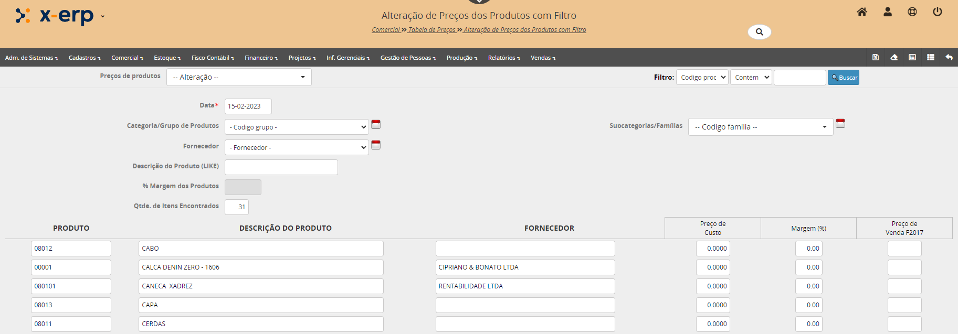Image resolution: width=958 pixels, height=334 pixels.
Task: Click the icon beside Codigo familia dropdown
Action: point(840,124)
